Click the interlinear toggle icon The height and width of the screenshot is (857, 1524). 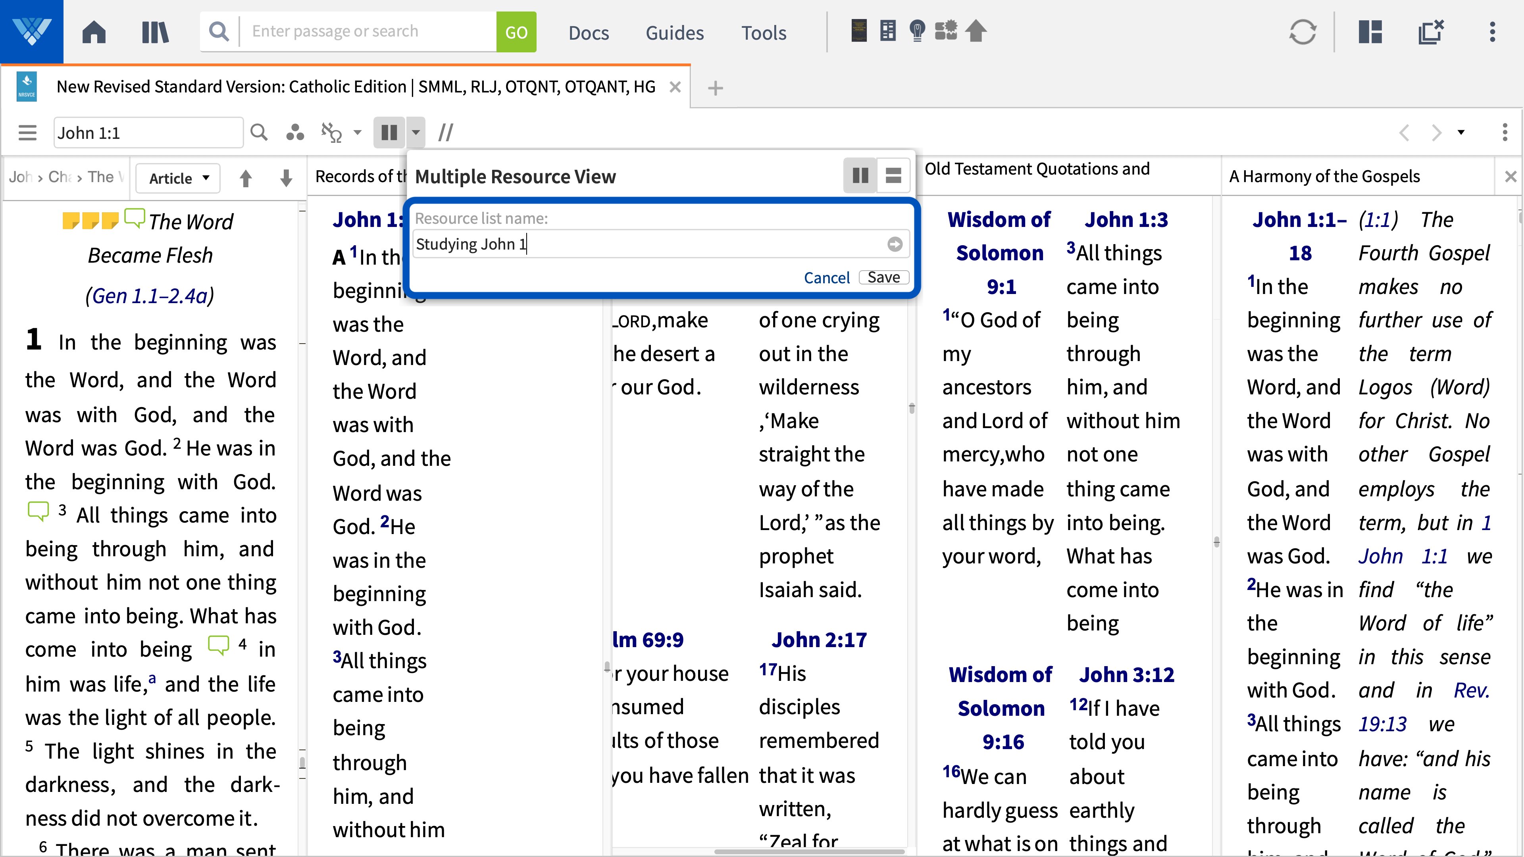pyautogui.click(x=331, y=133)
